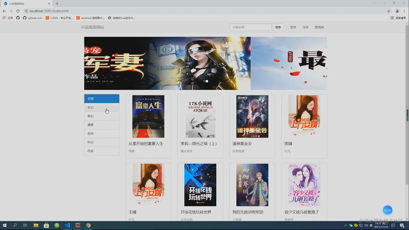Select the 历史 category

pyautogui.click(x=102, y=151)
